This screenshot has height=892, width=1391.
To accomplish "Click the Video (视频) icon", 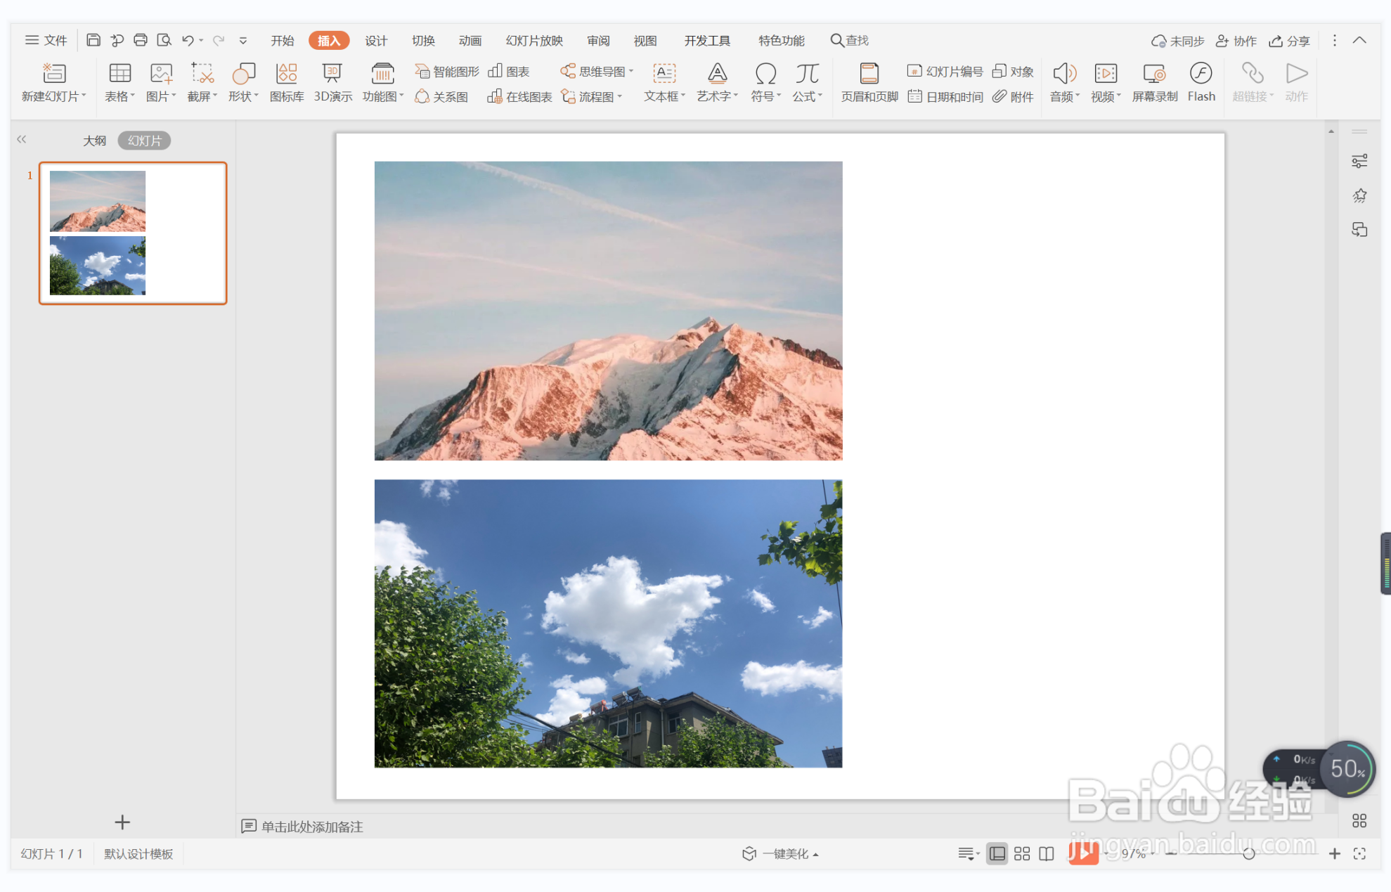I will [1106, 74].
